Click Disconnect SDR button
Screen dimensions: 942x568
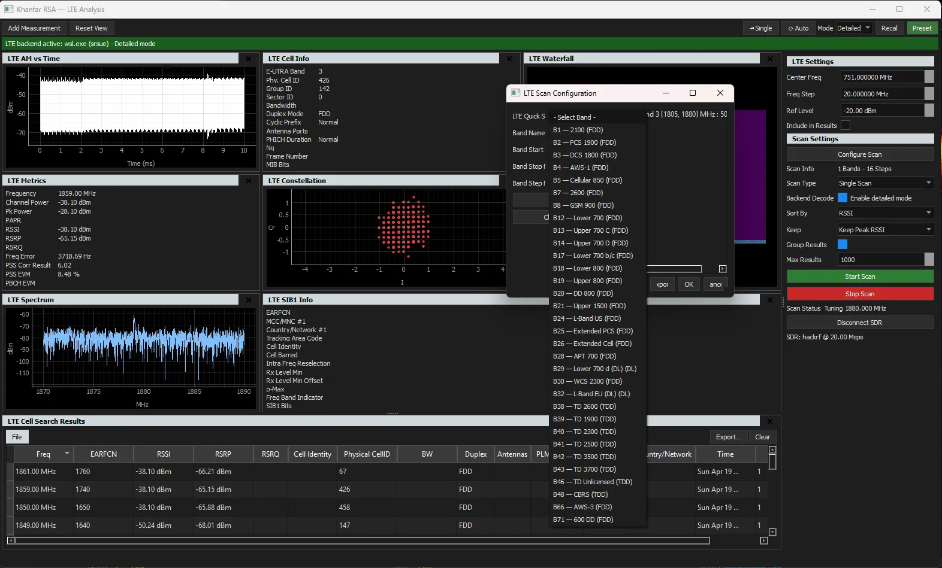click(x=860, y=323)
